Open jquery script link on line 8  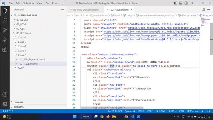tap(152, 32)
